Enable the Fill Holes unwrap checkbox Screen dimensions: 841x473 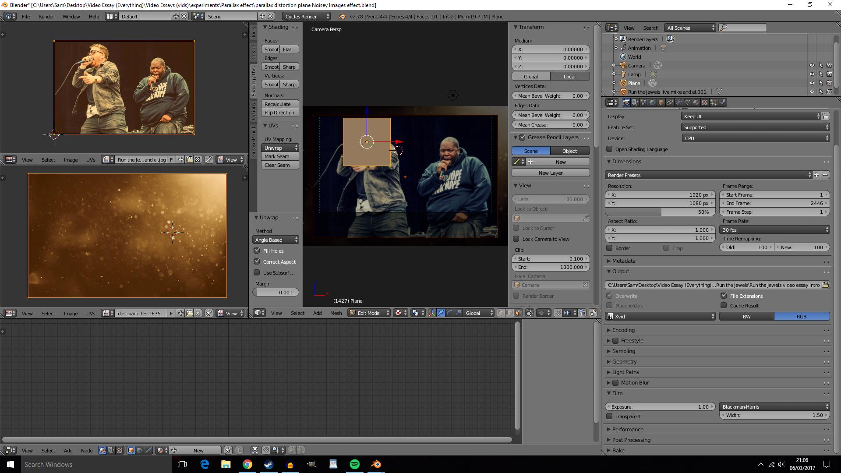pyautogui.click(x=258, y=250)
